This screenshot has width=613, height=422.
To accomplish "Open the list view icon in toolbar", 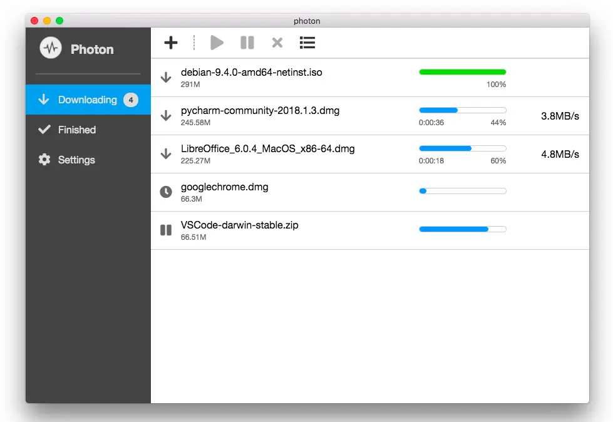I will click(307, 43).
